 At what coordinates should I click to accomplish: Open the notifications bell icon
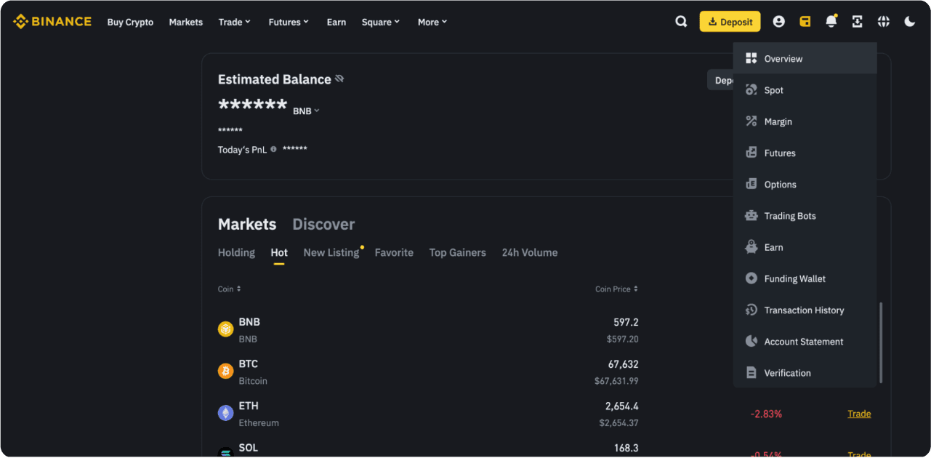coord(831,22)
